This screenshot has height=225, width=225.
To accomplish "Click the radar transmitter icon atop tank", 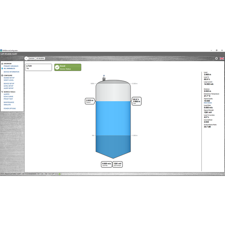I will [x=103, y=78].
